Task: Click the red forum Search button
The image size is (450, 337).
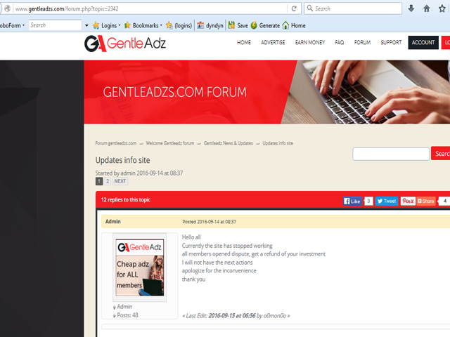Action: (x=441, y=154)
